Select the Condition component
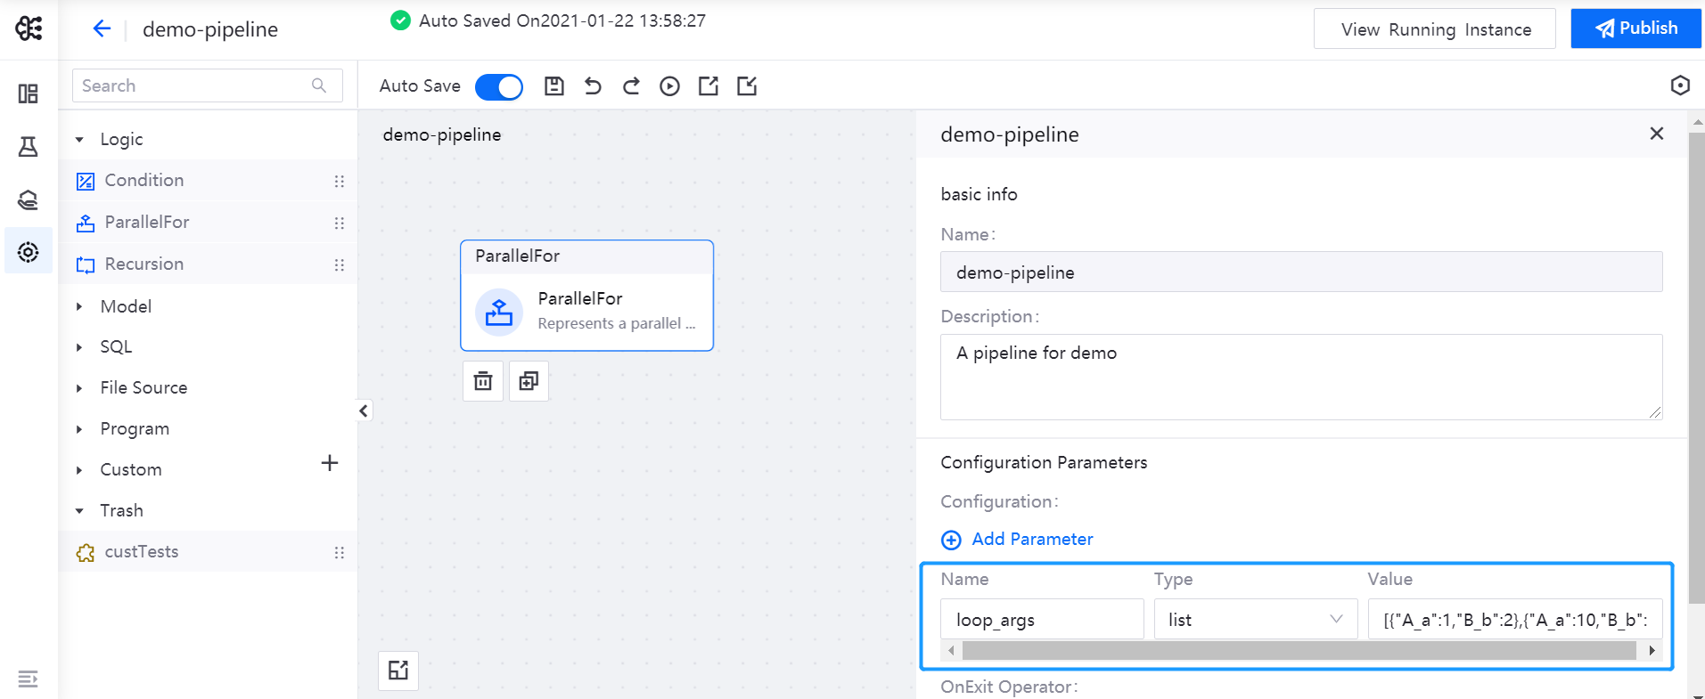 tap(144, 181)
